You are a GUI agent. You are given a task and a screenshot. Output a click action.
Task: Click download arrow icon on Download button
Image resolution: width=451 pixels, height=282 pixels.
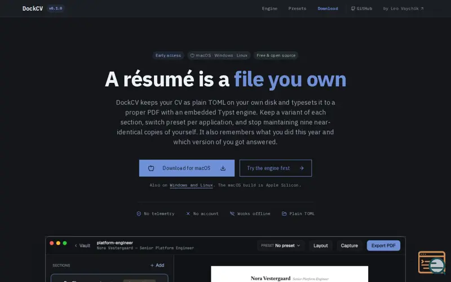pyautogui.click(x=223, y=168)
